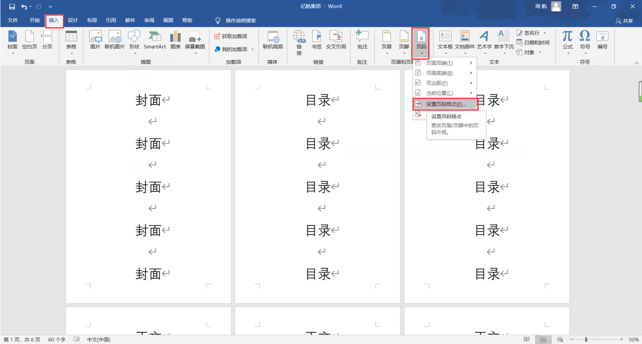Viewport: 642px width, 344px height.
Task: Open the Header (页眉) button
Action: [386, 42]
